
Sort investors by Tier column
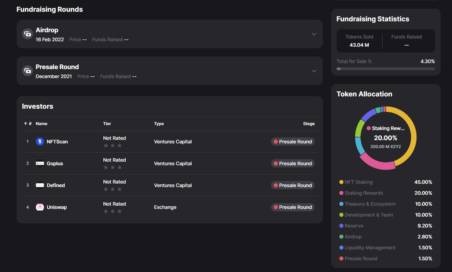coord(107,124)
